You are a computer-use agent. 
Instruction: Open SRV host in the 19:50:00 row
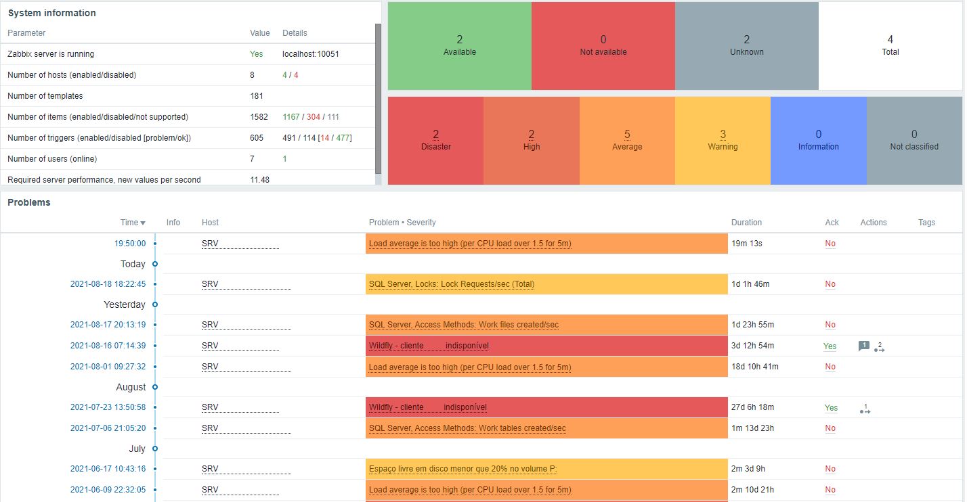[240, 244]
